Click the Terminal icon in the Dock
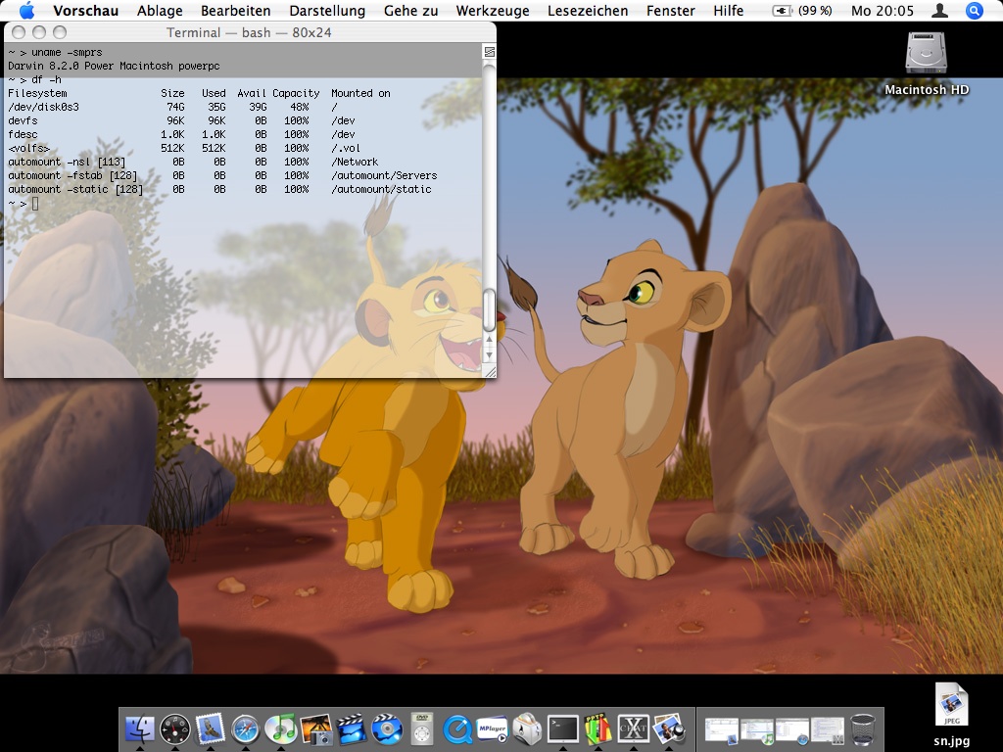 pos(562,728)
